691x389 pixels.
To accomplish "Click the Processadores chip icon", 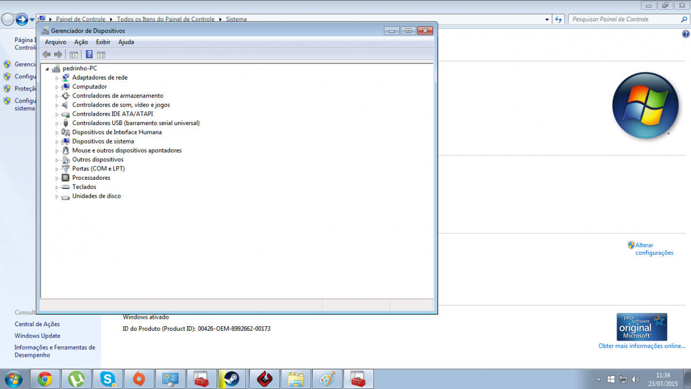I will (66, 177).
